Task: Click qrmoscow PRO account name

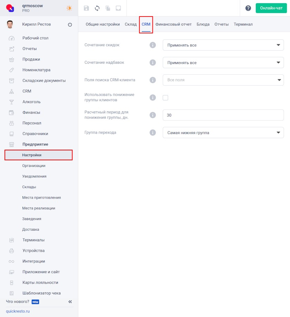Action: pyautogui.click(x=32, y=8)
